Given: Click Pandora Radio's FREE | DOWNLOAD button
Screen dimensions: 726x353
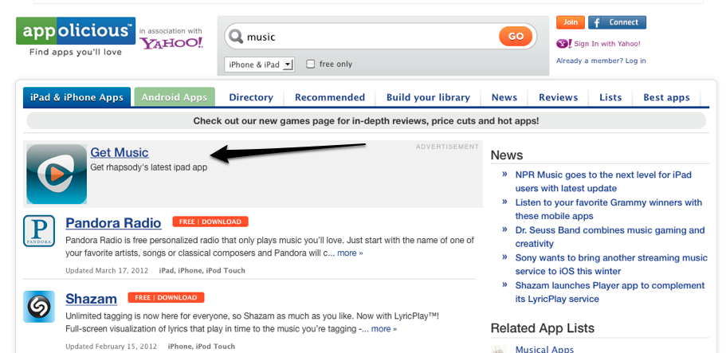Looking at the screenshot, I should click(210, 222).
